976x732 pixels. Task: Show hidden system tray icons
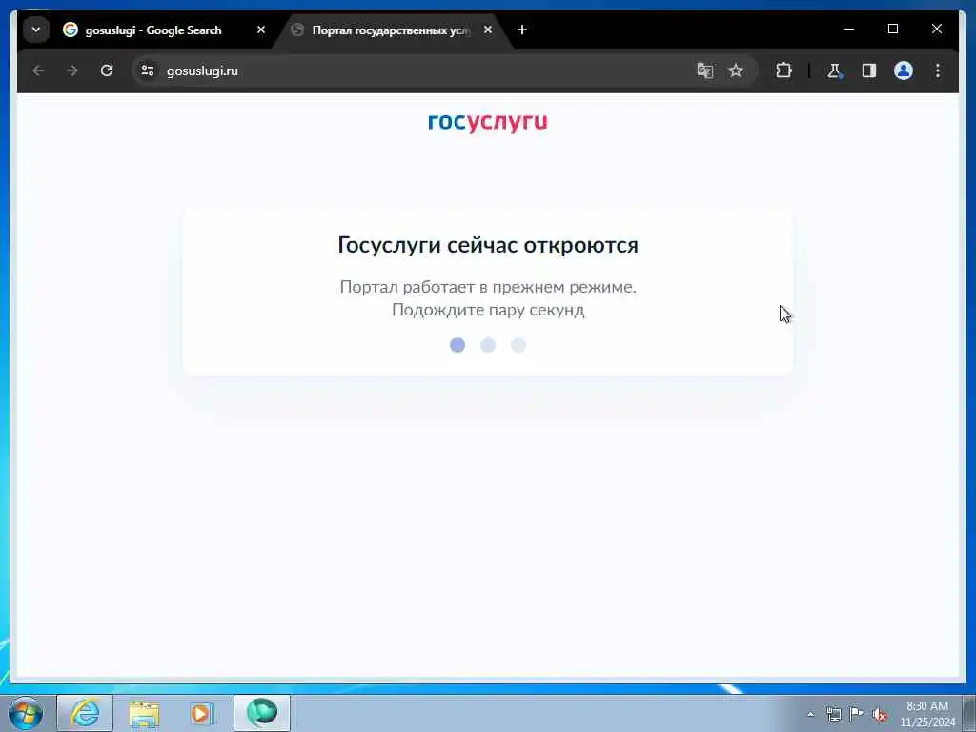point(810,715)
